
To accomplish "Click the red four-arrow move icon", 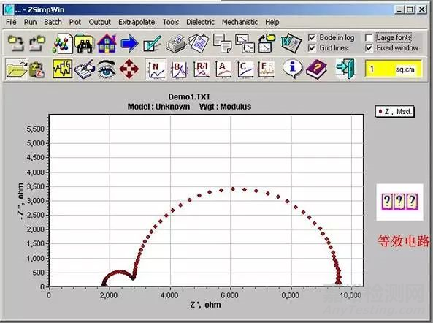I will point(129,69).
